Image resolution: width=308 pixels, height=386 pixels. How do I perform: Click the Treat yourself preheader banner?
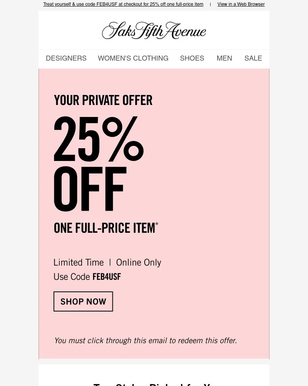pos(123,4)
